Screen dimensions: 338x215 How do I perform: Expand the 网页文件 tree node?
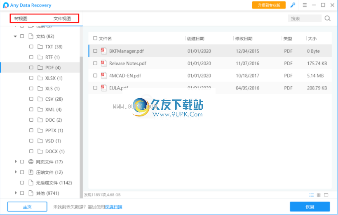click(x=16, y=161)
